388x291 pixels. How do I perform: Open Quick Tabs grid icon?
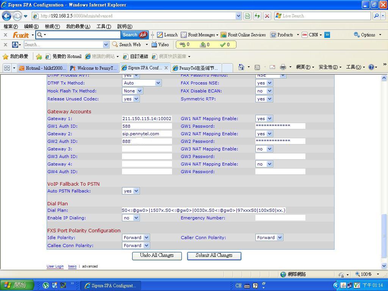[x=7, y=68]
